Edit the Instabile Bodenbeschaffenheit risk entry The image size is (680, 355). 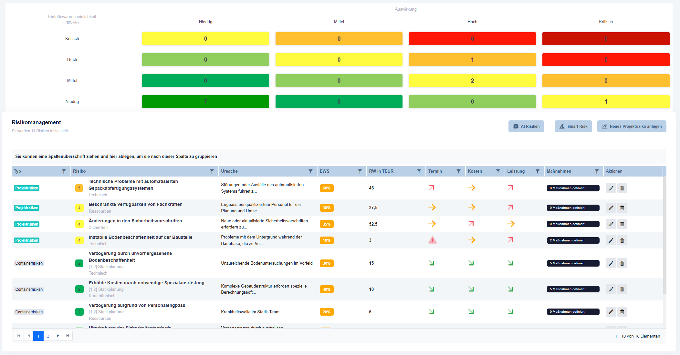611,240
